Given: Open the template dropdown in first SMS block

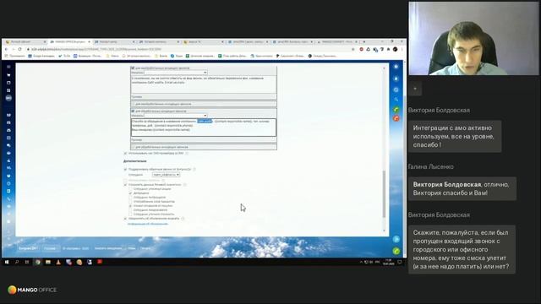Looking at the screenshot, I should (x=175, y=73).
